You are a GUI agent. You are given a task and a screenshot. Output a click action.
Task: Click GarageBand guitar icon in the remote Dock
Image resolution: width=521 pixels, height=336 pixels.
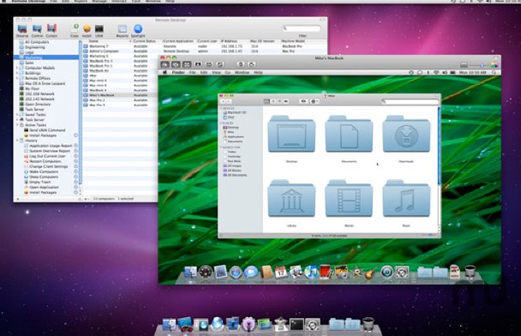pyautogui.click(x=372, y=273)
